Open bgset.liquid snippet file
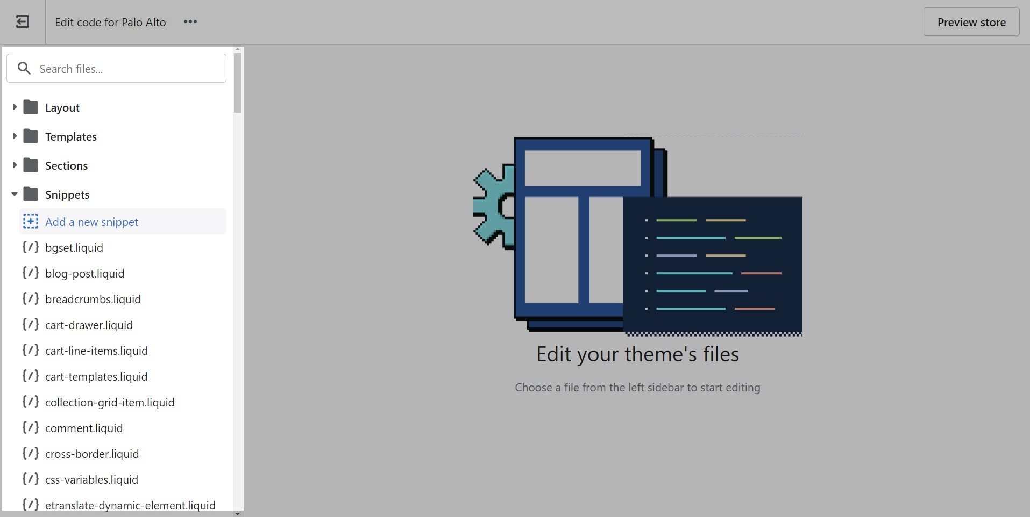Image resolution: width=1030 pixels, height=517 pixels. [x=74, y=247]
